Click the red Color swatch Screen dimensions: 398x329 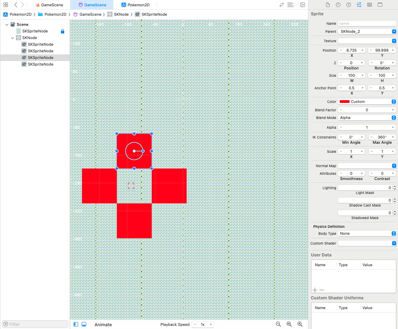[x=345, y=102]
